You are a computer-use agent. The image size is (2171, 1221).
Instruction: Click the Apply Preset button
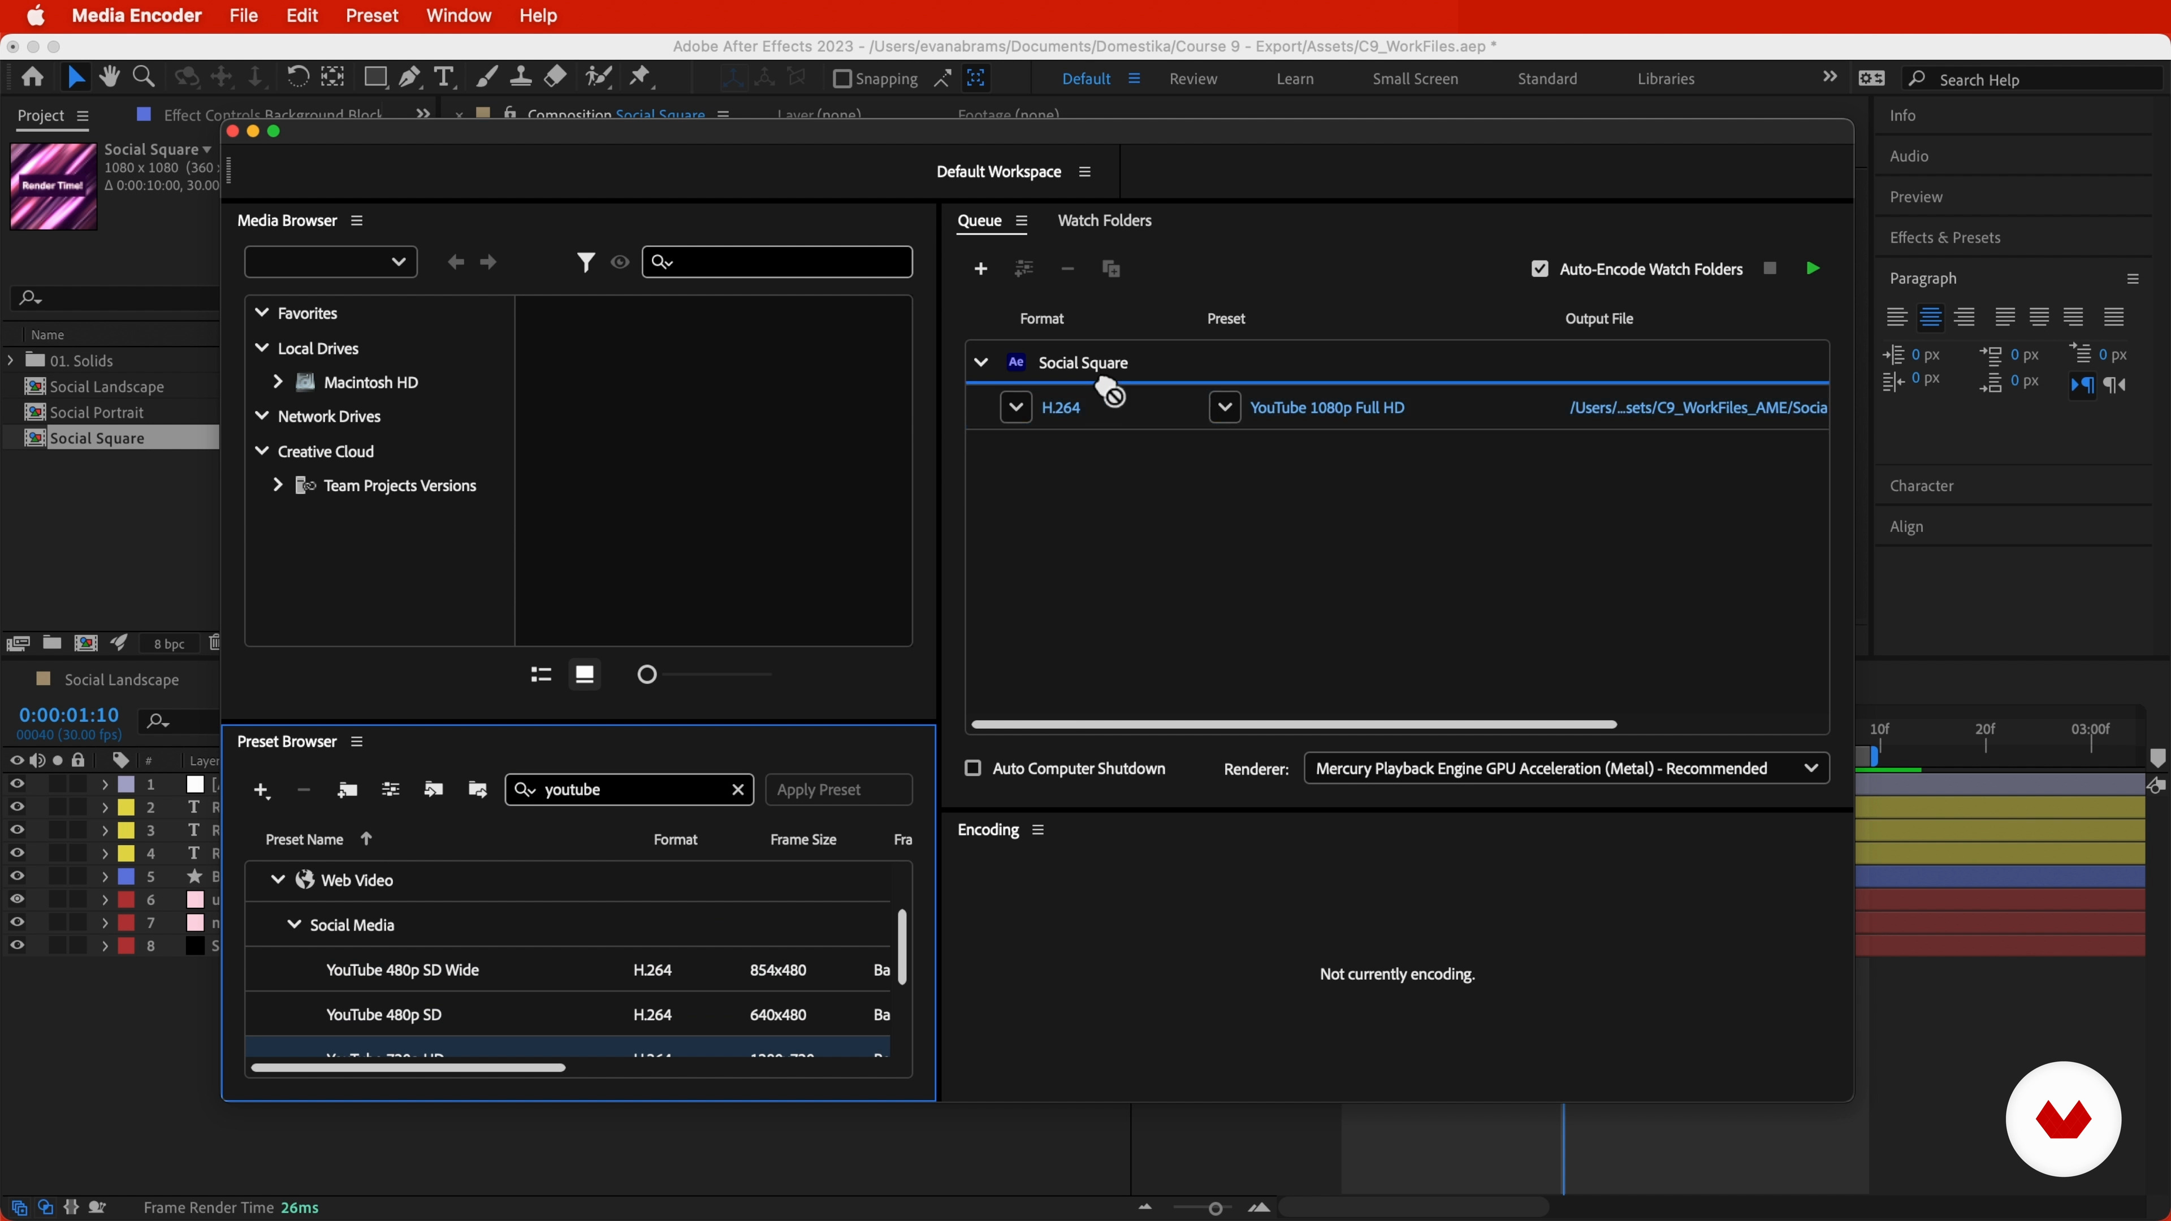tap(838, 790)
